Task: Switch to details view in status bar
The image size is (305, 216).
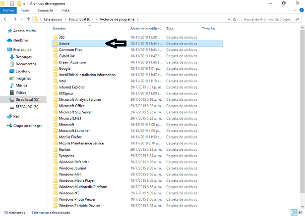Action: click(x=294, y=213)
